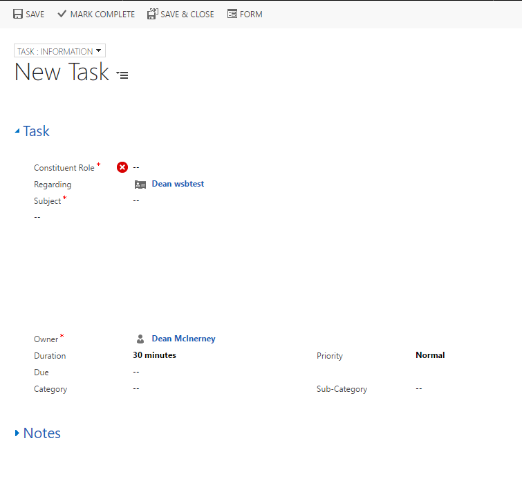Click the Category field value

[x=136, y=388]
